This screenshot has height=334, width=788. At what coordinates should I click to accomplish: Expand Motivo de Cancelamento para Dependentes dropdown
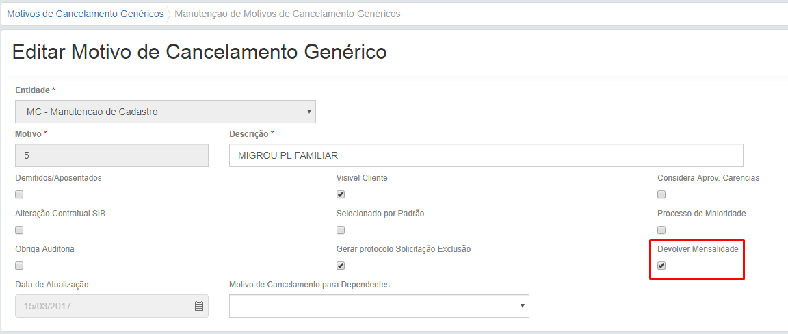point(379,306)
